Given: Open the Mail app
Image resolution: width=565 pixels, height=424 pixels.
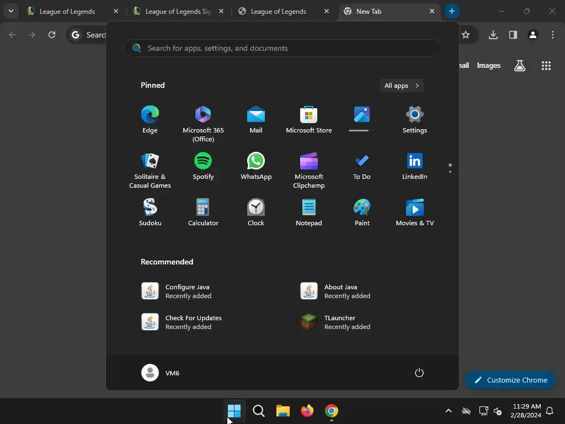Looking at the screenshot, I should point(256,120).
